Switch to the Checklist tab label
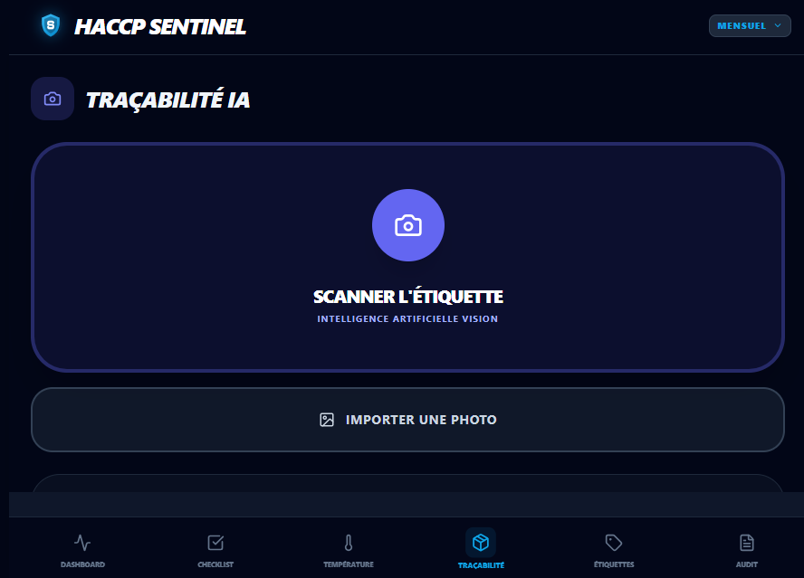Viewport: 804px width, 578px height. click(x=215, y=564)
